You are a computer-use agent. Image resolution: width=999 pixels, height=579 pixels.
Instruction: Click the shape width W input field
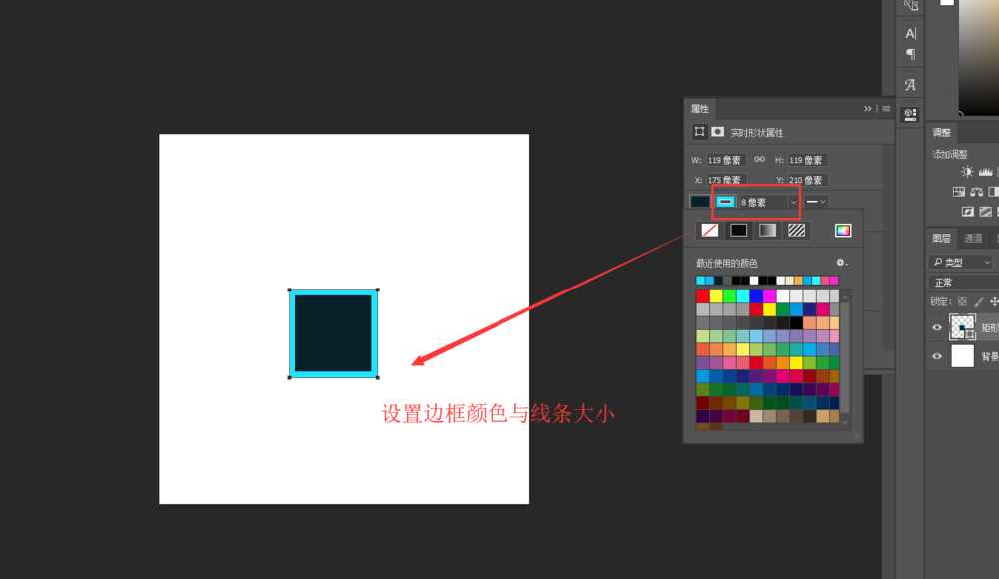coord(727,160)
